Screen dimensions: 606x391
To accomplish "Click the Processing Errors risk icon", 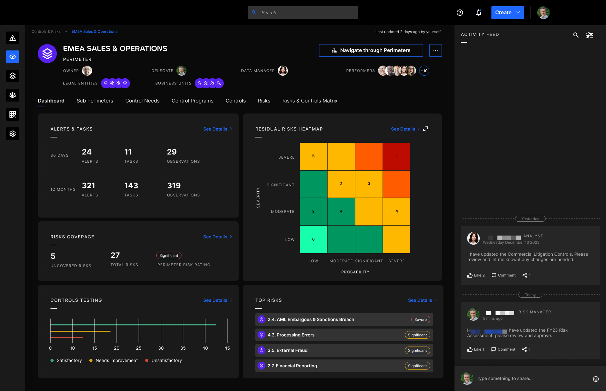I will click(261, 335).
